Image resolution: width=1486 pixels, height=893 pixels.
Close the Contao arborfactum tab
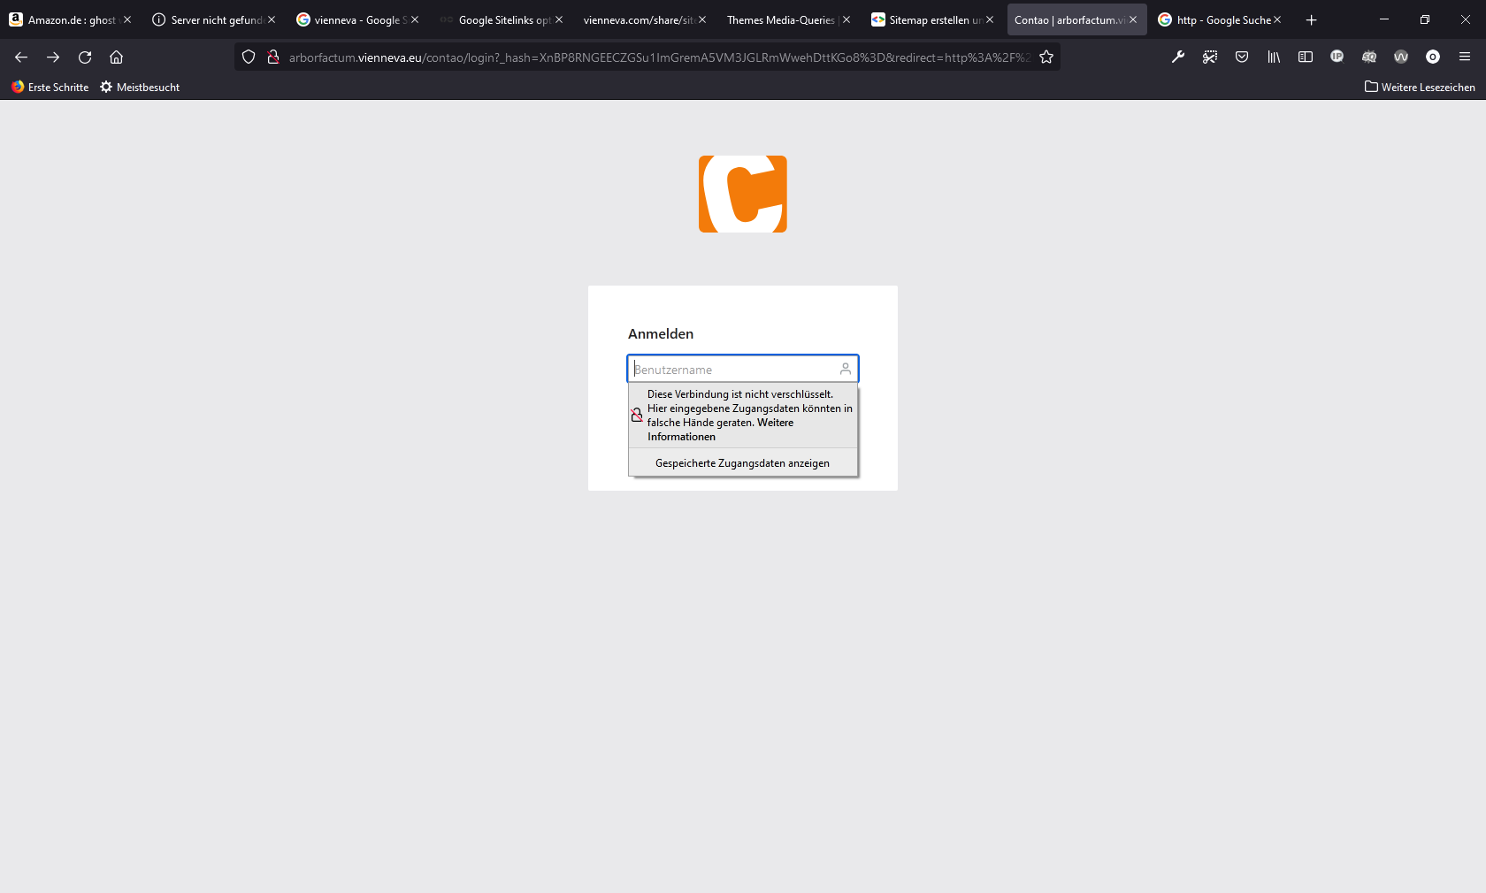(1133, 19)
